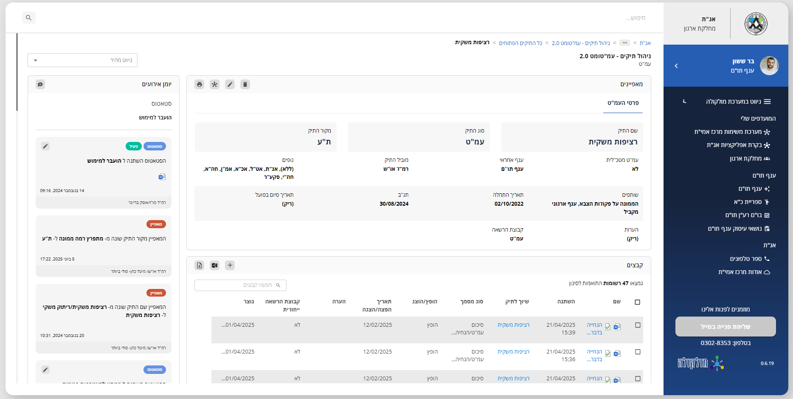Expand user panel chevron next to בר ששון
Screen dimensions: 793x399
pos(676,66)
